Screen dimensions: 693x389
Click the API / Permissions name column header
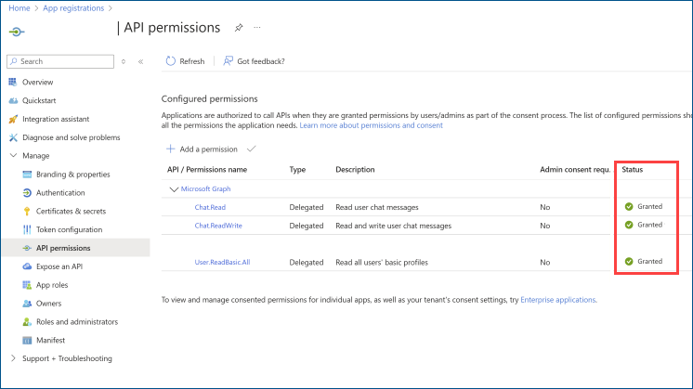click(207, 170)
